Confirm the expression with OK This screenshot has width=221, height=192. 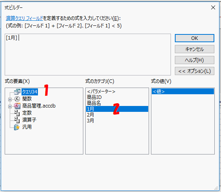(x=194, y=38)
